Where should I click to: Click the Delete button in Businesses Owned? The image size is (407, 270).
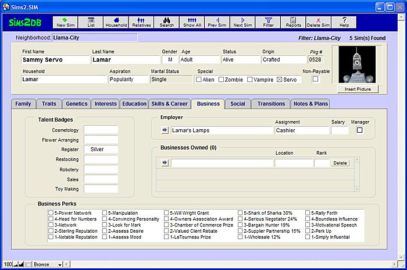(340, 163)
